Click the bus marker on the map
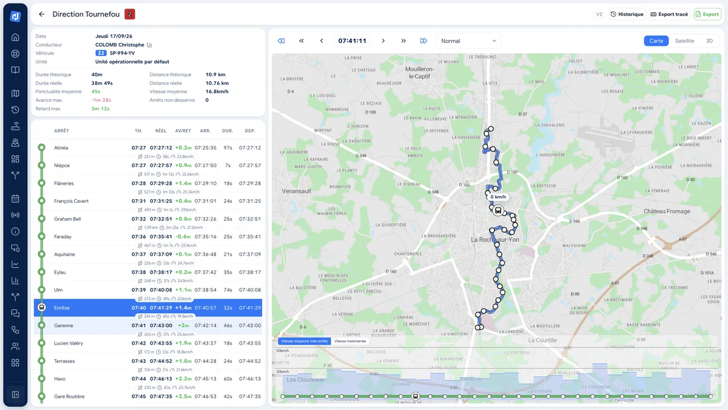728x410 pixels. click(498, 211)
